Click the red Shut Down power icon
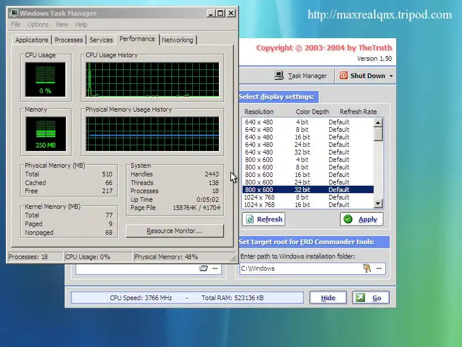 [x=343, y=76]
